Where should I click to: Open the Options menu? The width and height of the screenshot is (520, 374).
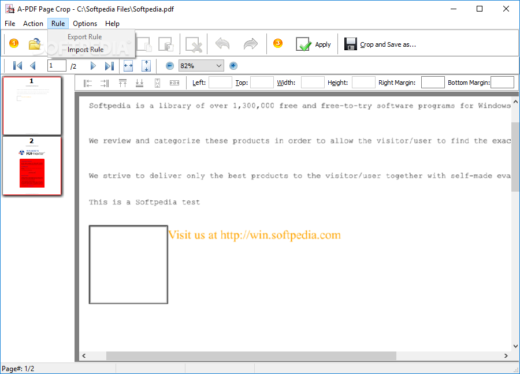tap(85, 24)
